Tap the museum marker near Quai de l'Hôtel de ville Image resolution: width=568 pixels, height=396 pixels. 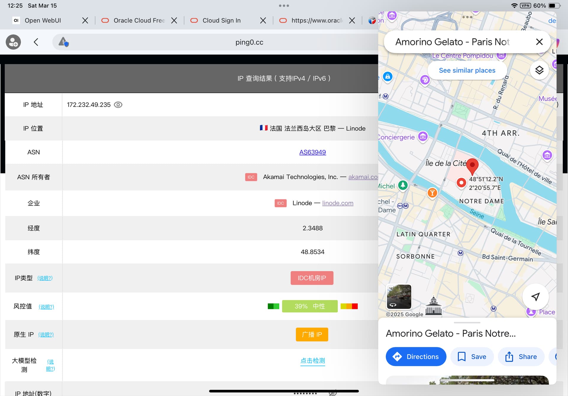pyautogui.click(x=547, y=155)
